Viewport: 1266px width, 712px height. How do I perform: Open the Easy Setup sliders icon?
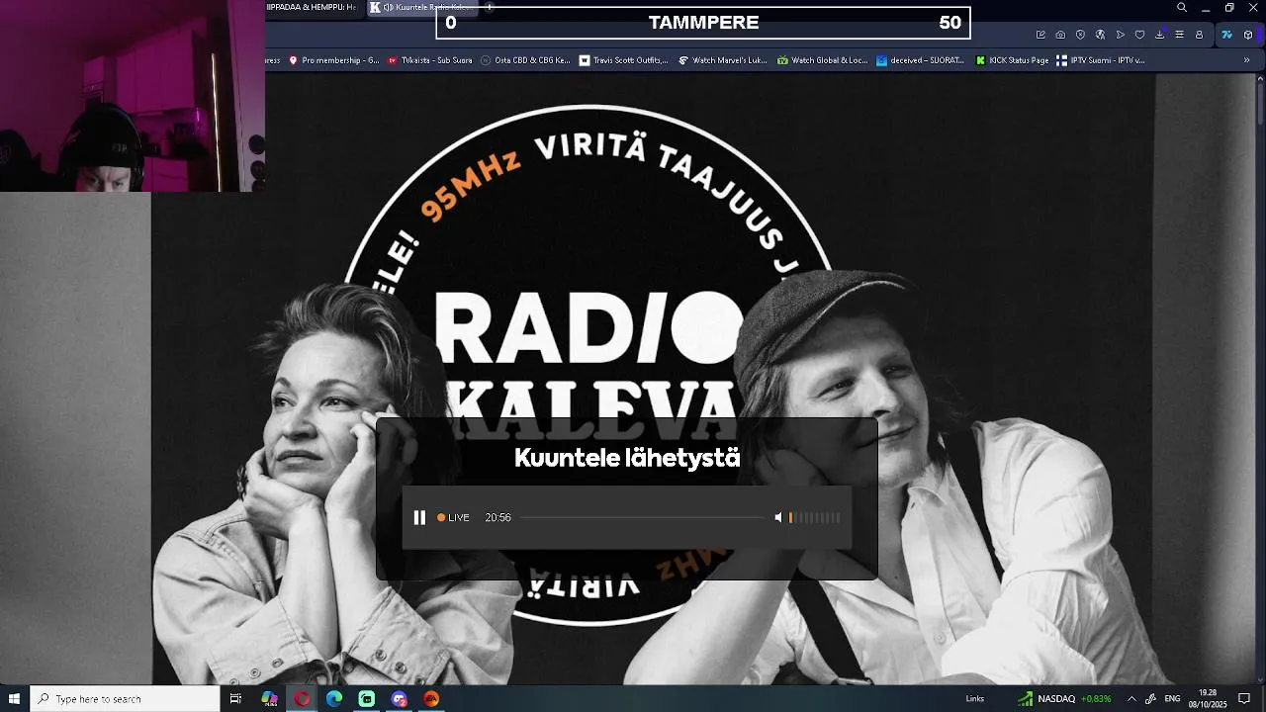point(1179,35)
